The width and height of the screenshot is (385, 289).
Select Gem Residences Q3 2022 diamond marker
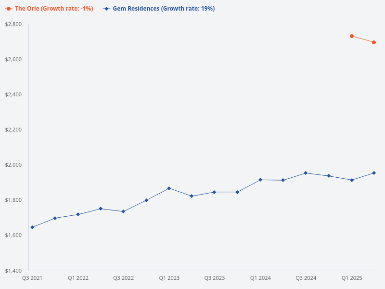point(123,211)
